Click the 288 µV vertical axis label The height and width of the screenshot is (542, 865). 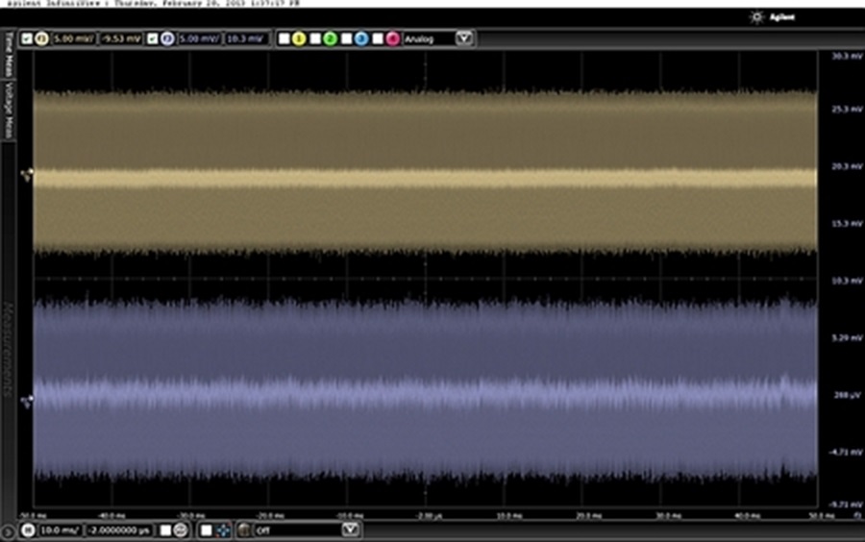pyautogui.click(x=848, y=395)
